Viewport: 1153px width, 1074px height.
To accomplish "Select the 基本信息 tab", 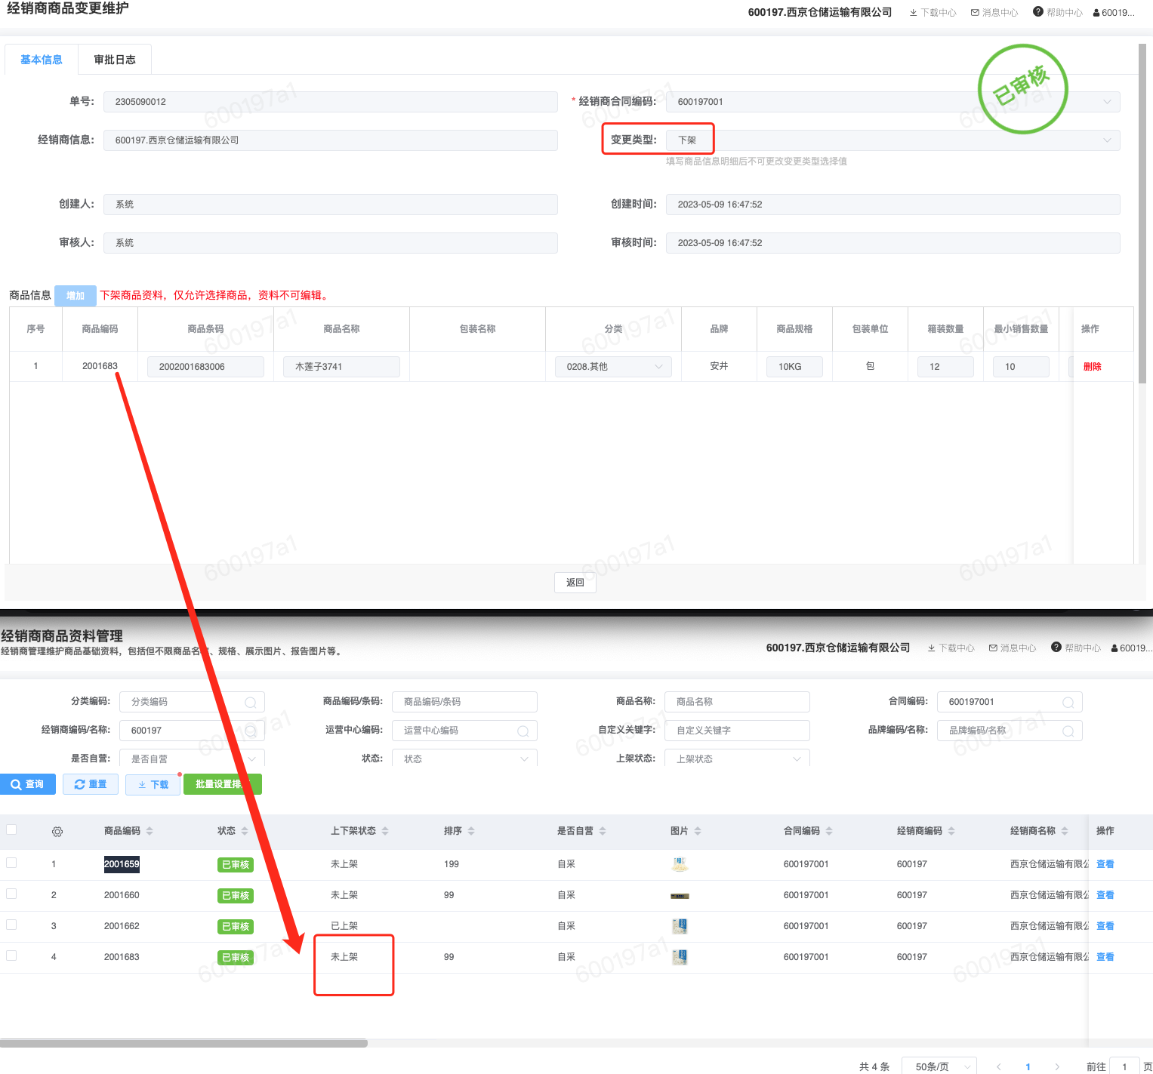I will [x=42, y=60].
